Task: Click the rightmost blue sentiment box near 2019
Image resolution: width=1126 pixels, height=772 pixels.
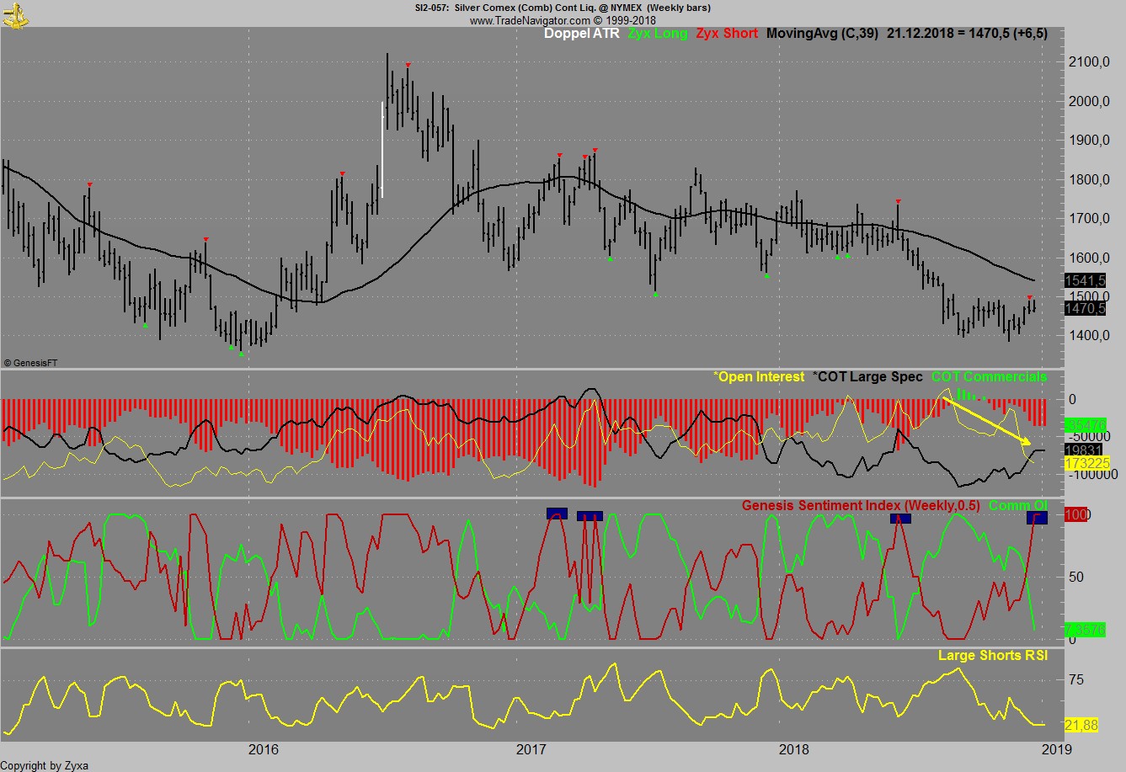Action: click(1037, 517)
